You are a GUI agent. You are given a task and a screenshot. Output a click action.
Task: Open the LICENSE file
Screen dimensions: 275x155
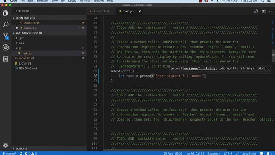point(49,63)
